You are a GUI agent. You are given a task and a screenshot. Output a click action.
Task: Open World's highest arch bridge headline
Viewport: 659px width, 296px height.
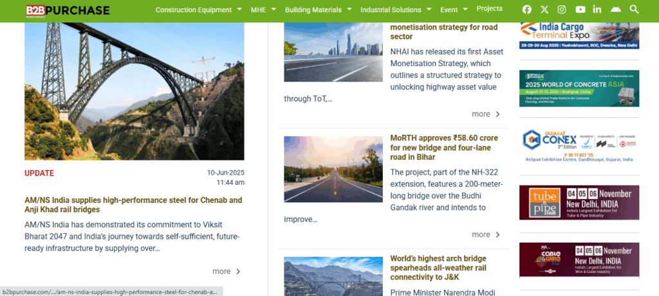pos(438,268)
